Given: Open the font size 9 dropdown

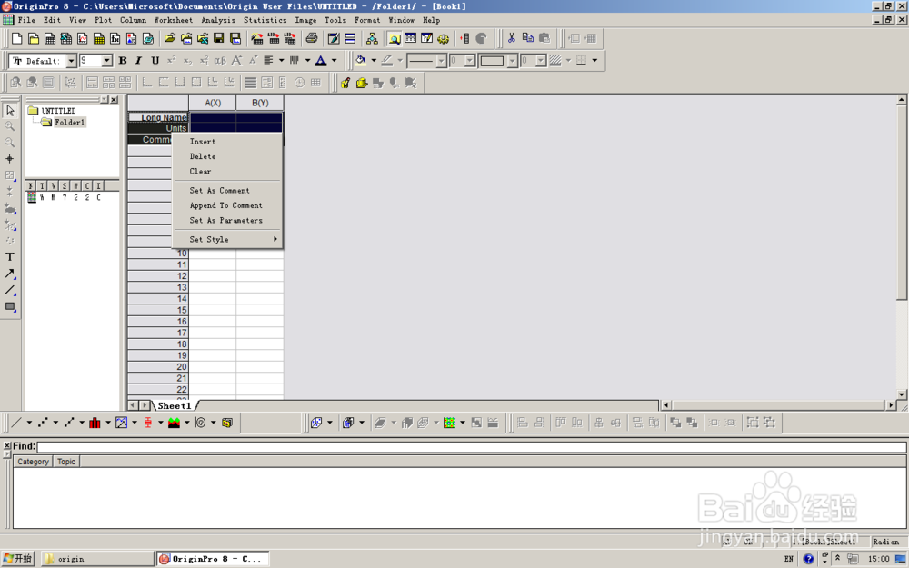Looking at the screenshot, I should point(107,60).
